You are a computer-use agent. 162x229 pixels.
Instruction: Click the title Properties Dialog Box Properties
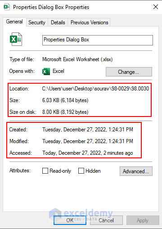coord(51,7)
